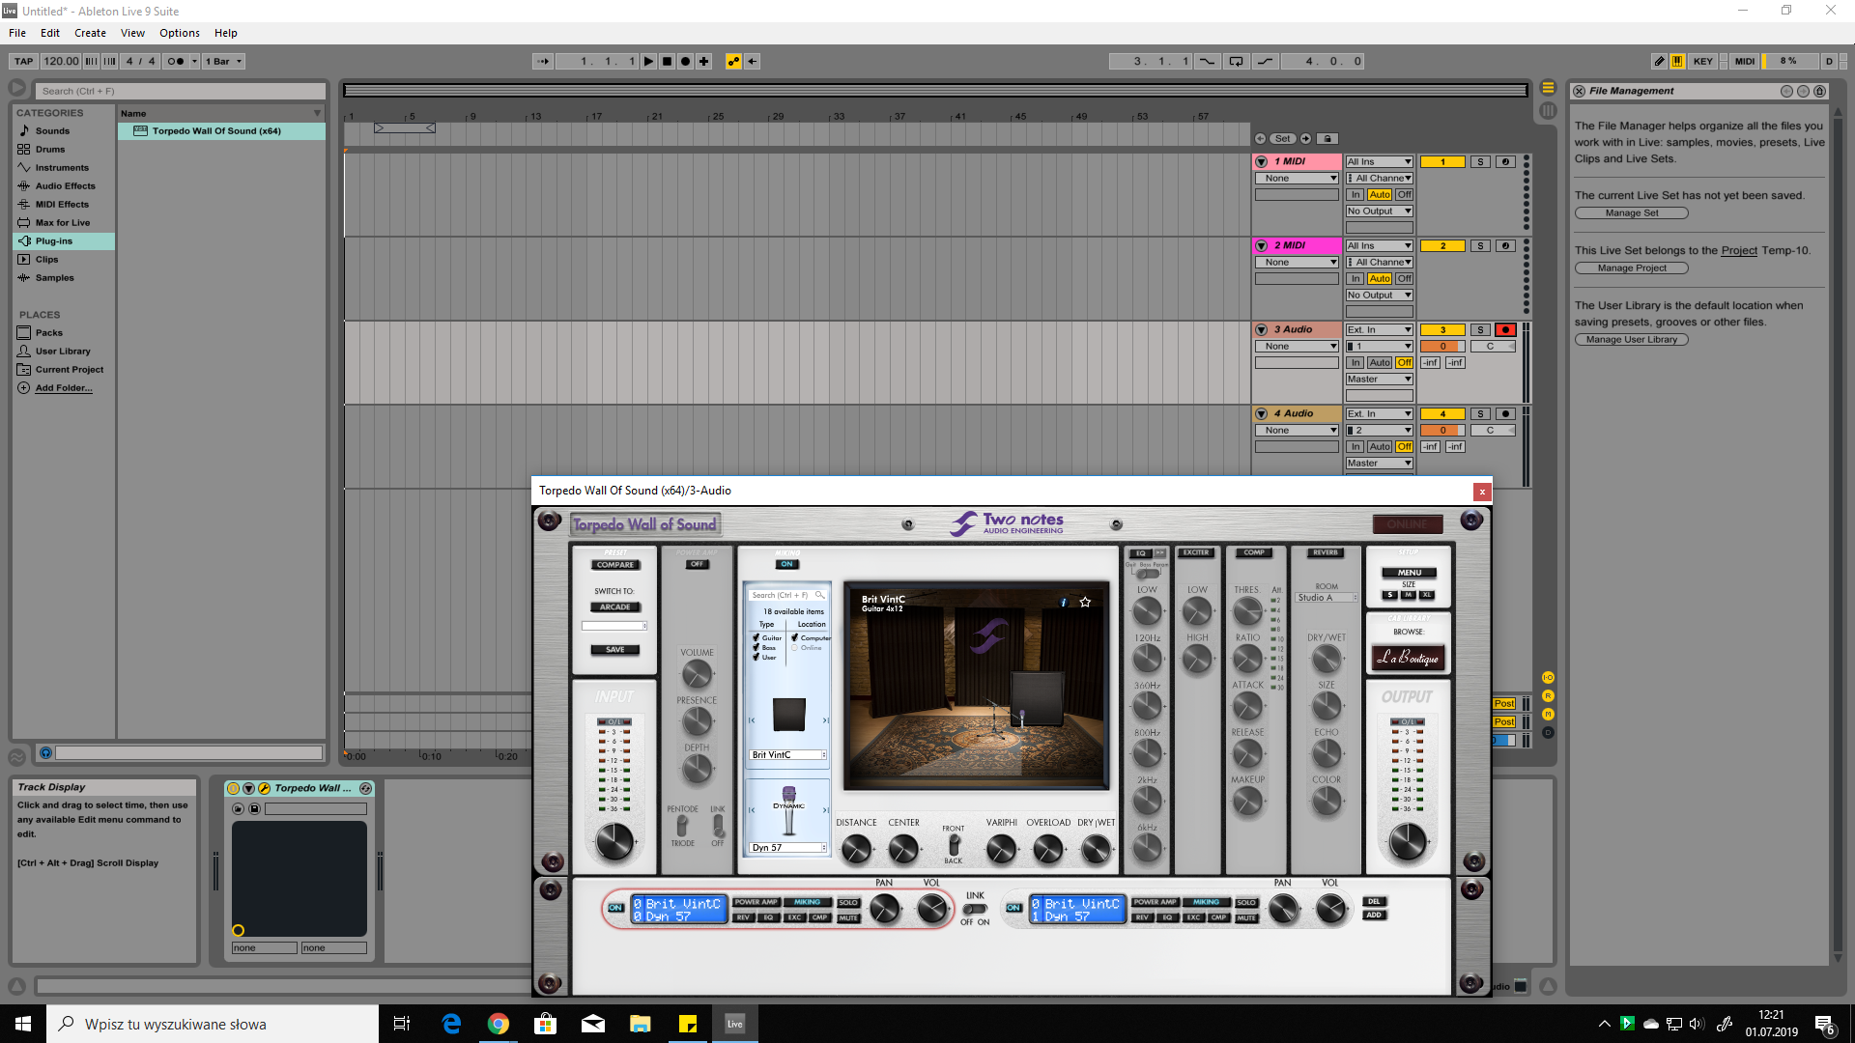Collapse the 4 Audio track with fold triangle
The width and height of the screenshot is (1855, 1043).
pyautogui.click(x=1262, y=414)
